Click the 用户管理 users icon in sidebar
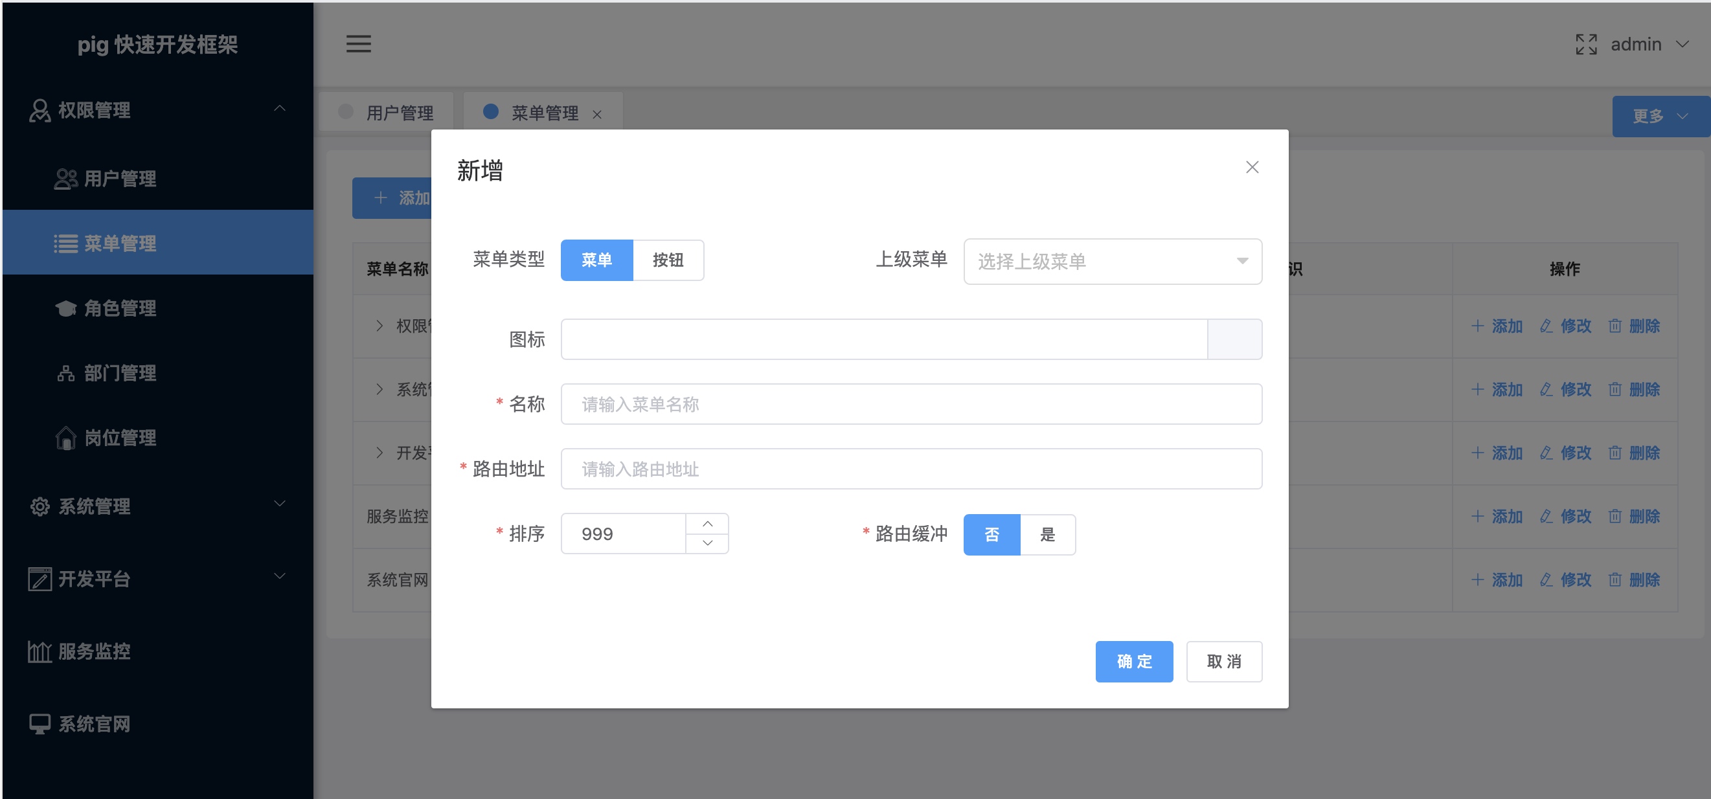The height and width of the screenshot is (799, 1711). (x=65, y=178)
